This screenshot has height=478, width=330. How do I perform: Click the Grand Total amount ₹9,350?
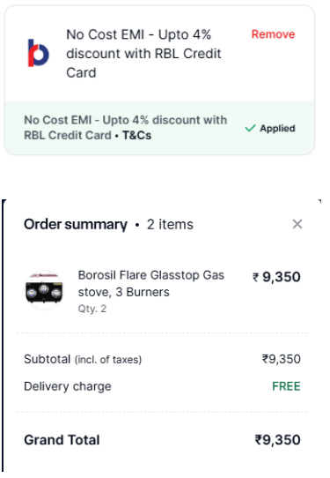point(277,440)
